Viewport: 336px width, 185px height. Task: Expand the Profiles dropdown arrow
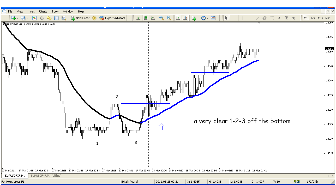coord(27,18)
